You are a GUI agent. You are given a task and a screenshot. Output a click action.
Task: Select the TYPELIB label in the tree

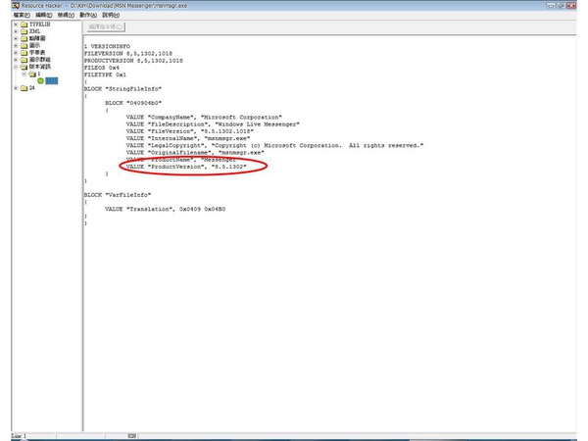pyautogui.click(x=40, y=24)
